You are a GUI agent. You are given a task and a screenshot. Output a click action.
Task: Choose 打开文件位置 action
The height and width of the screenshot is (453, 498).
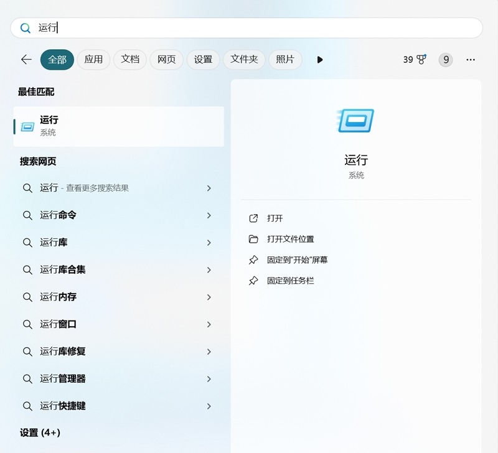[x=290, y=239]
